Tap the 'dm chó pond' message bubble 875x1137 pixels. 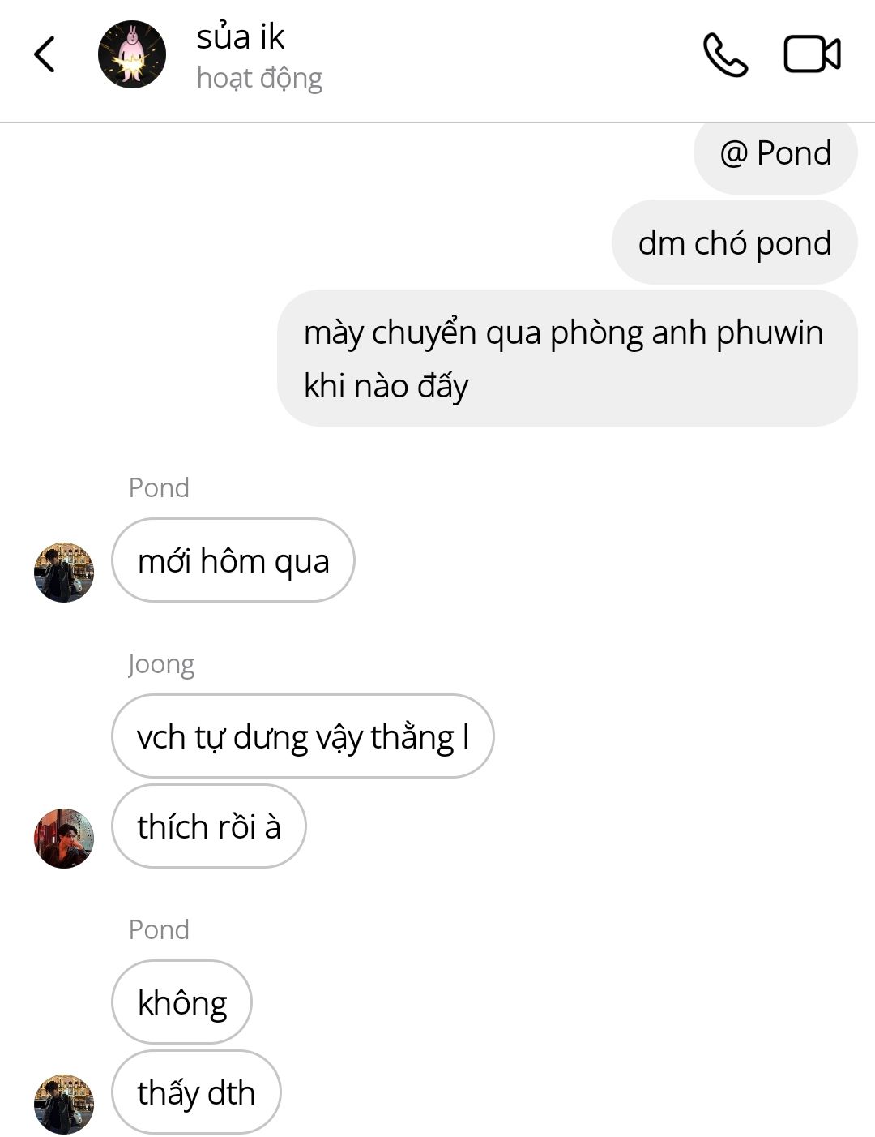[734, 242]
